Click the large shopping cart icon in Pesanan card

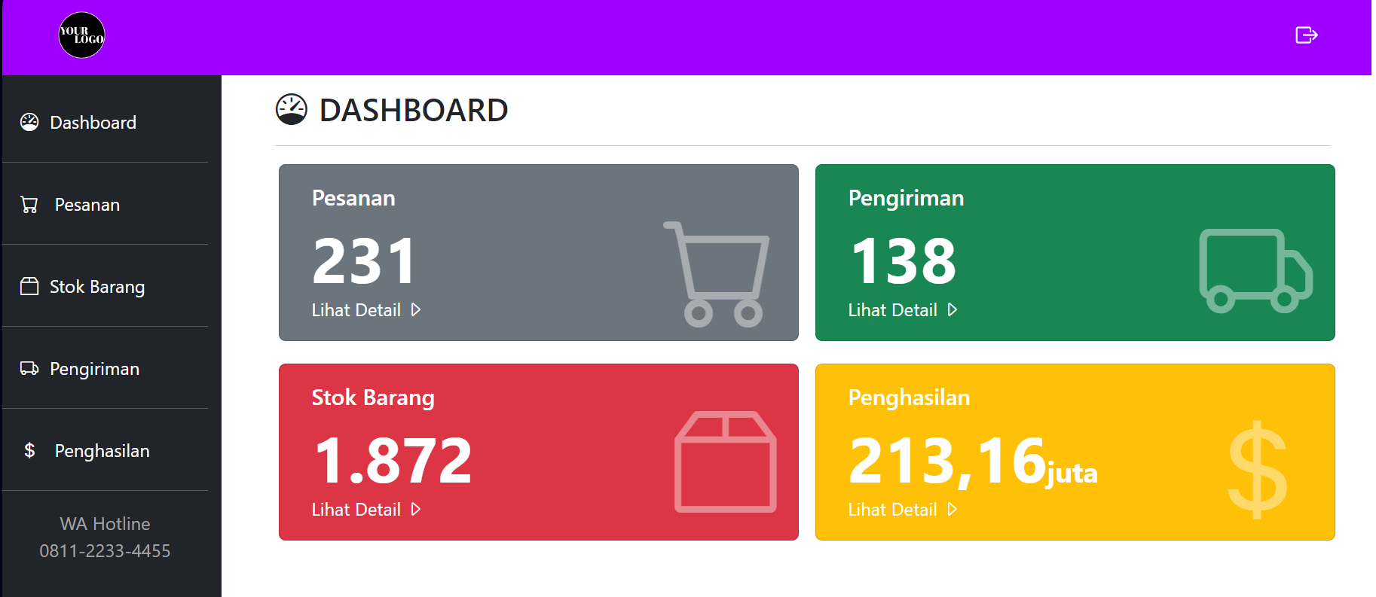(x=716, y=274)
